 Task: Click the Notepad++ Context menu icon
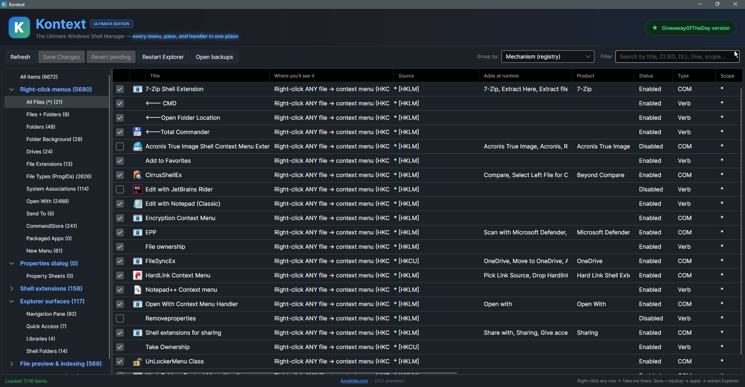point(137,290)
